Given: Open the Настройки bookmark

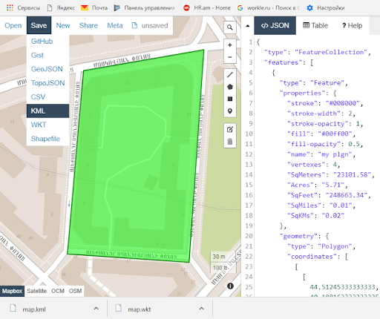Looking at the screenshot, I should click(x=326, y=8).
